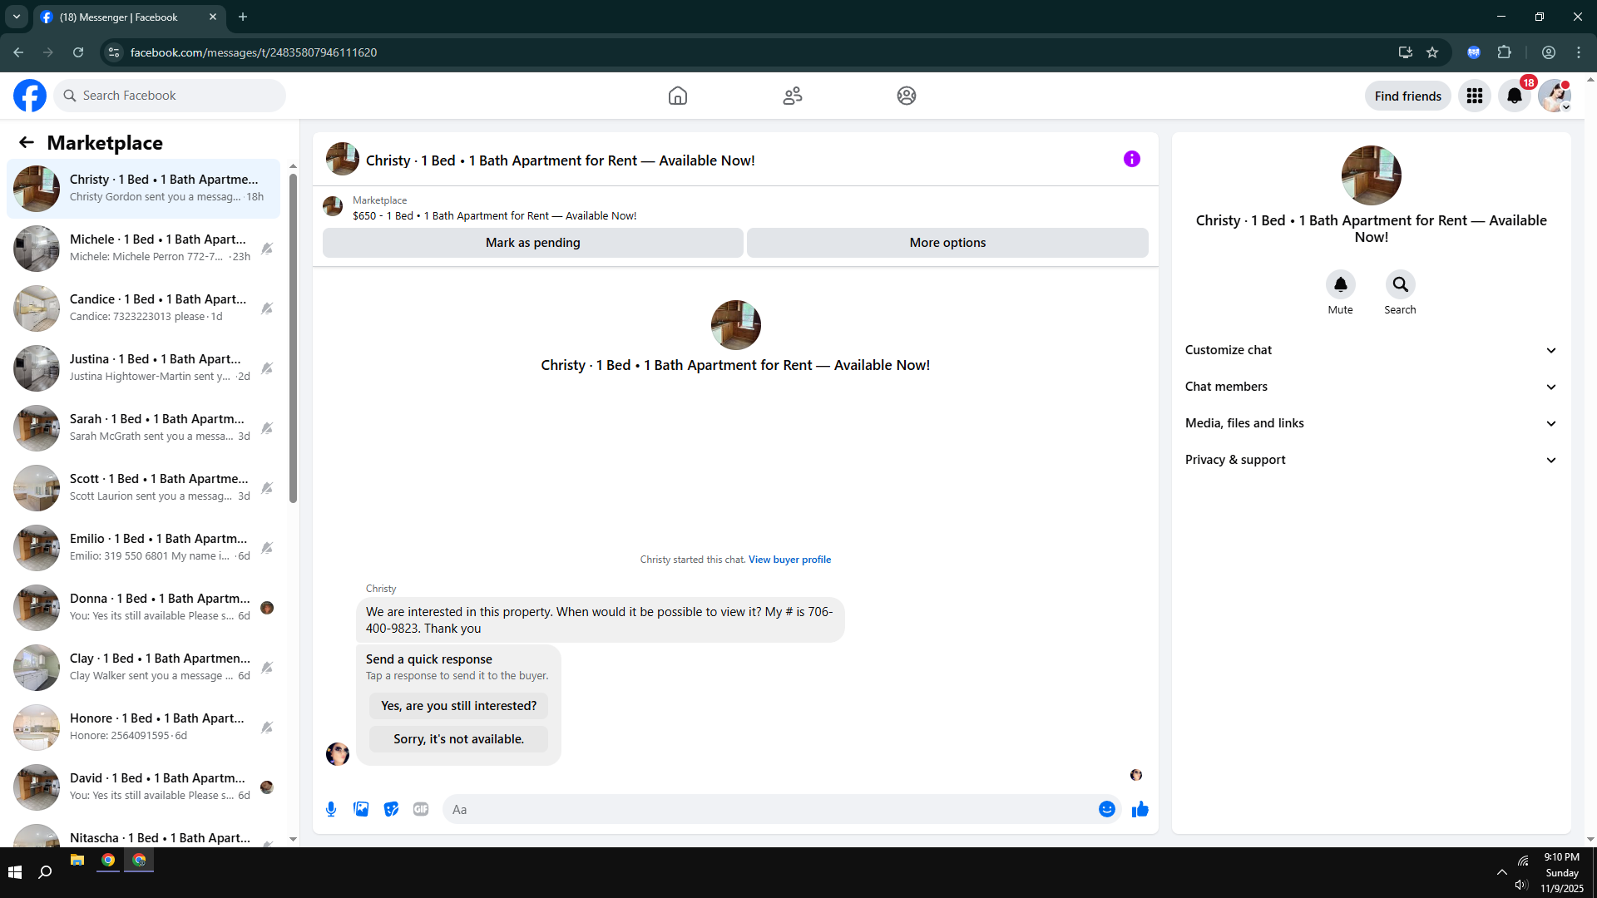Click muted-bell icon on Sarah conversation
Screen dimensions: 1597x898
(267, 428)
